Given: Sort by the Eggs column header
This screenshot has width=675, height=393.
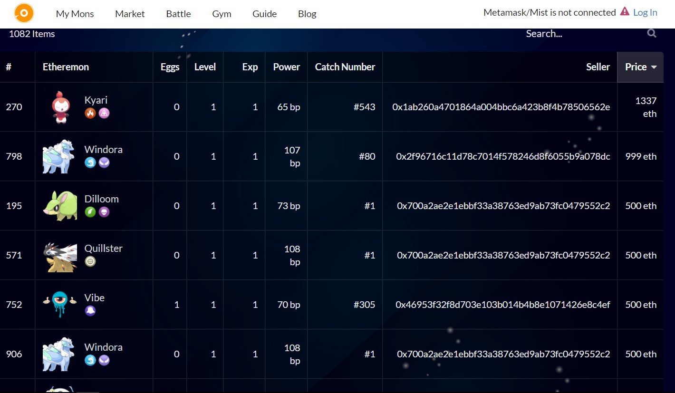Looking at the screenshot, I should click(x=170, y=67).
